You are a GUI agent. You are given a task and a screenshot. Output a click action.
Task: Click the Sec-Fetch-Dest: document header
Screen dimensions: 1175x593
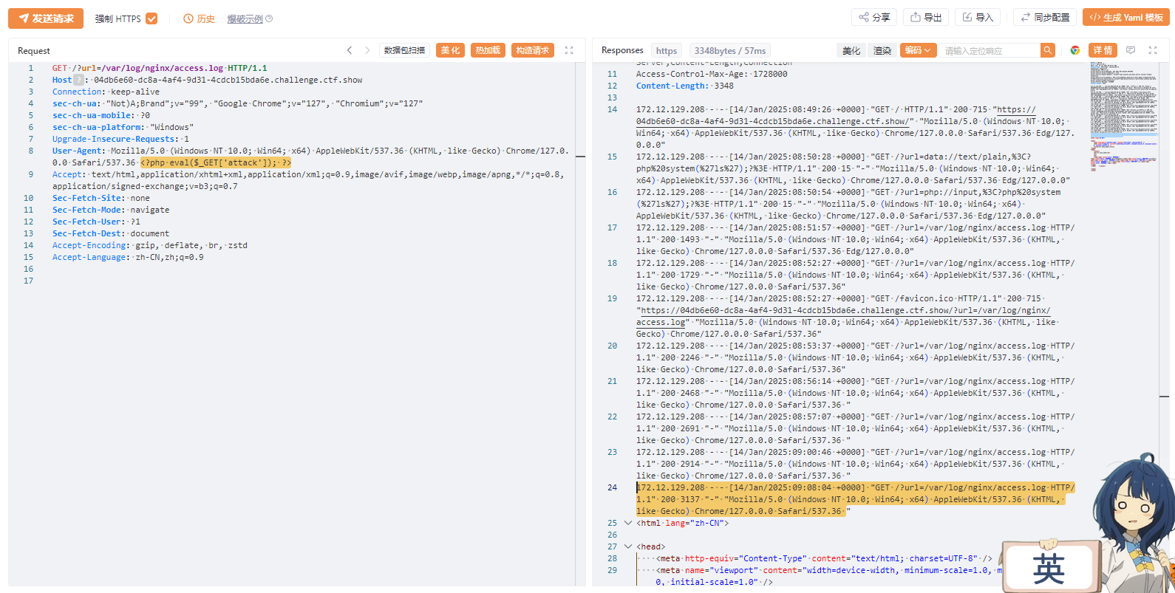(111, 233)
